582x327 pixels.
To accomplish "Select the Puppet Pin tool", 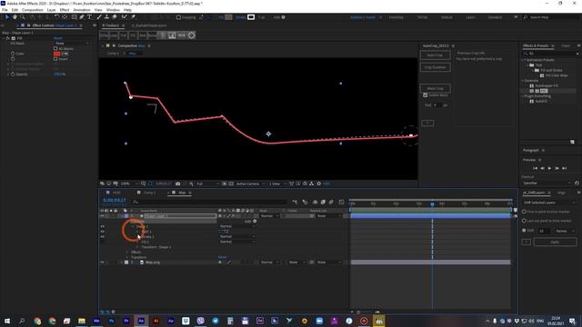I will tap(133, 17).
